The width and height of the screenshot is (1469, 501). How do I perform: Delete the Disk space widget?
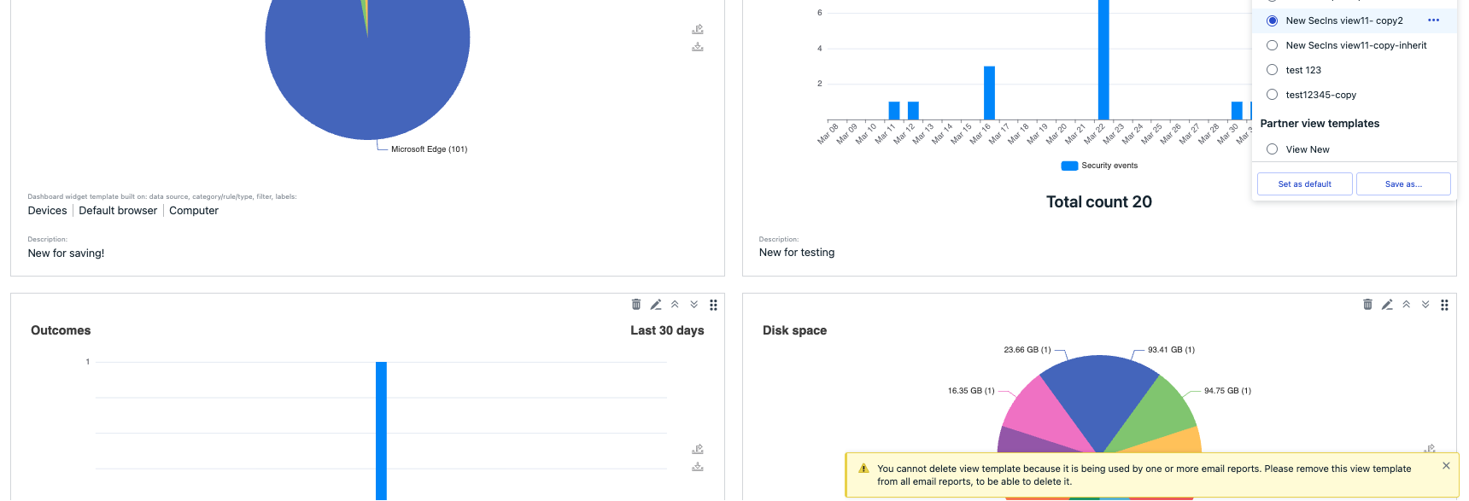[x=1367, y=305]
